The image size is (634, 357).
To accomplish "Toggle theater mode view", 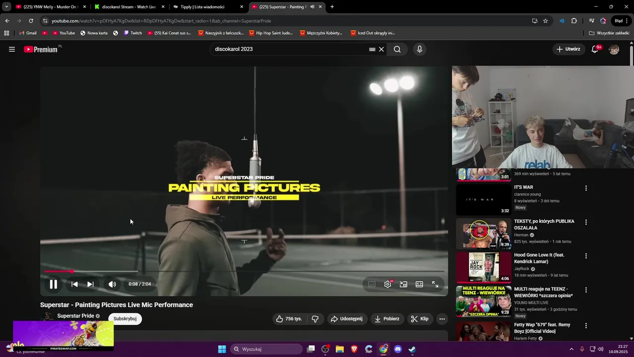I will point(420,284).
